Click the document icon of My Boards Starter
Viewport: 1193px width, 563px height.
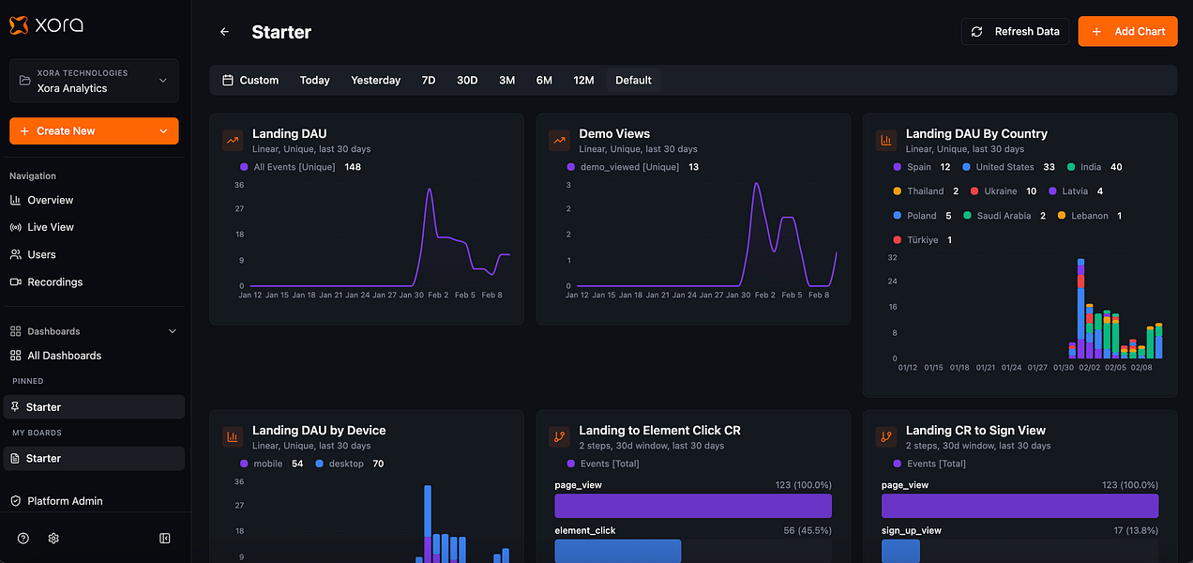coord(15,459)
